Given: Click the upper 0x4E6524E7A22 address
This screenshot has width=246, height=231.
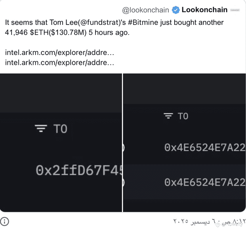Looking at the screenshot, I should pyautogui.click(x=204, y=147).
